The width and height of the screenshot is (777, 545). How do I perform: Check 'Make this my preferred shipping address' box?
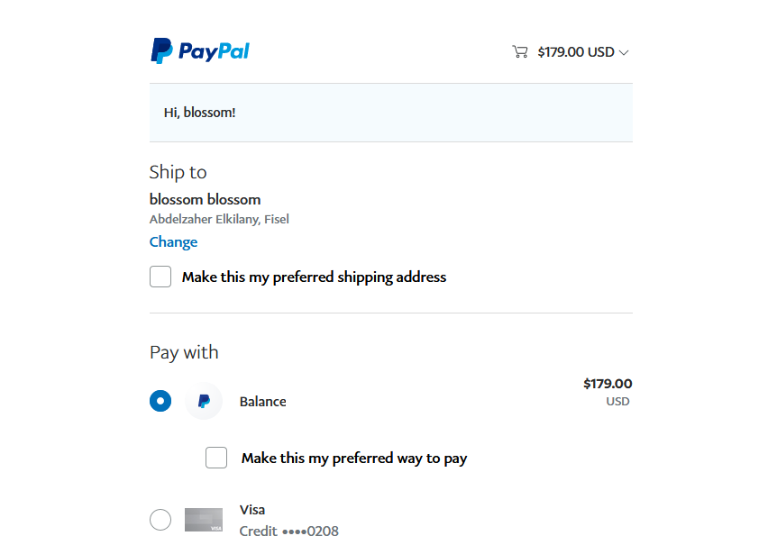[x=160, y=277]
